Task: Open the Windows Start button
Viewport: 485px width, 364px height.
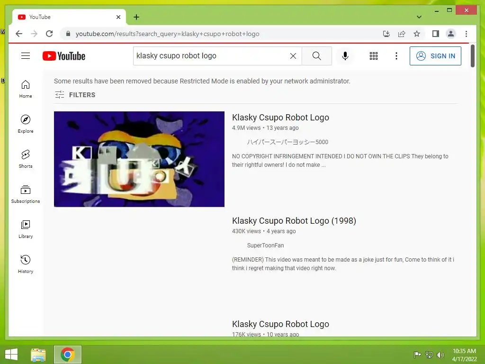Action: pos(11,355)
